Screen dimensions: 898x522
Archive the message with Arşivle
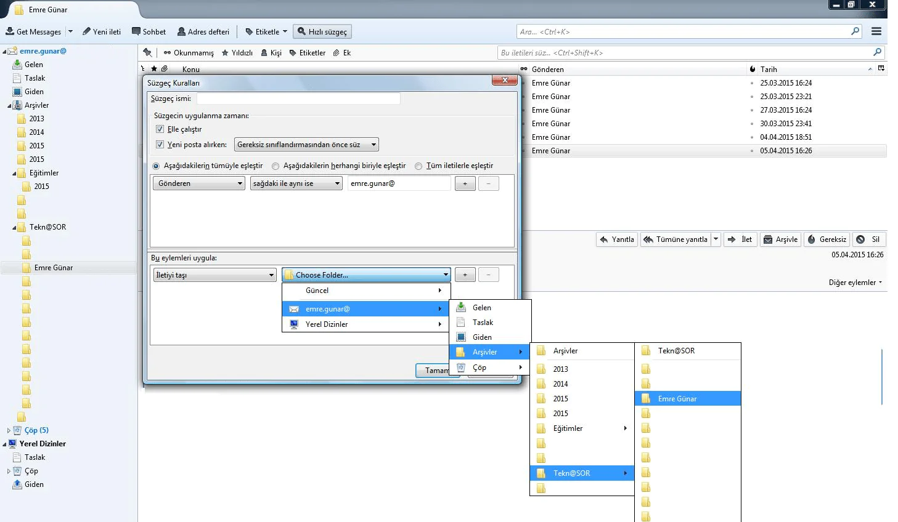click(x=780, y=239)
